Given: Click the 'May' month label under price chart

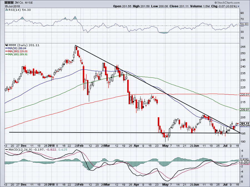Looking at the screenshot, I should coord(165,146).
